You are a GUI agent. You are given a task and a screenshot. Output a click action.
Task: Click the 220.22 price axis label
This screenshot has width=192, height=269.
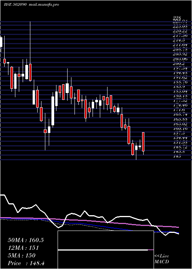point(180,31)
